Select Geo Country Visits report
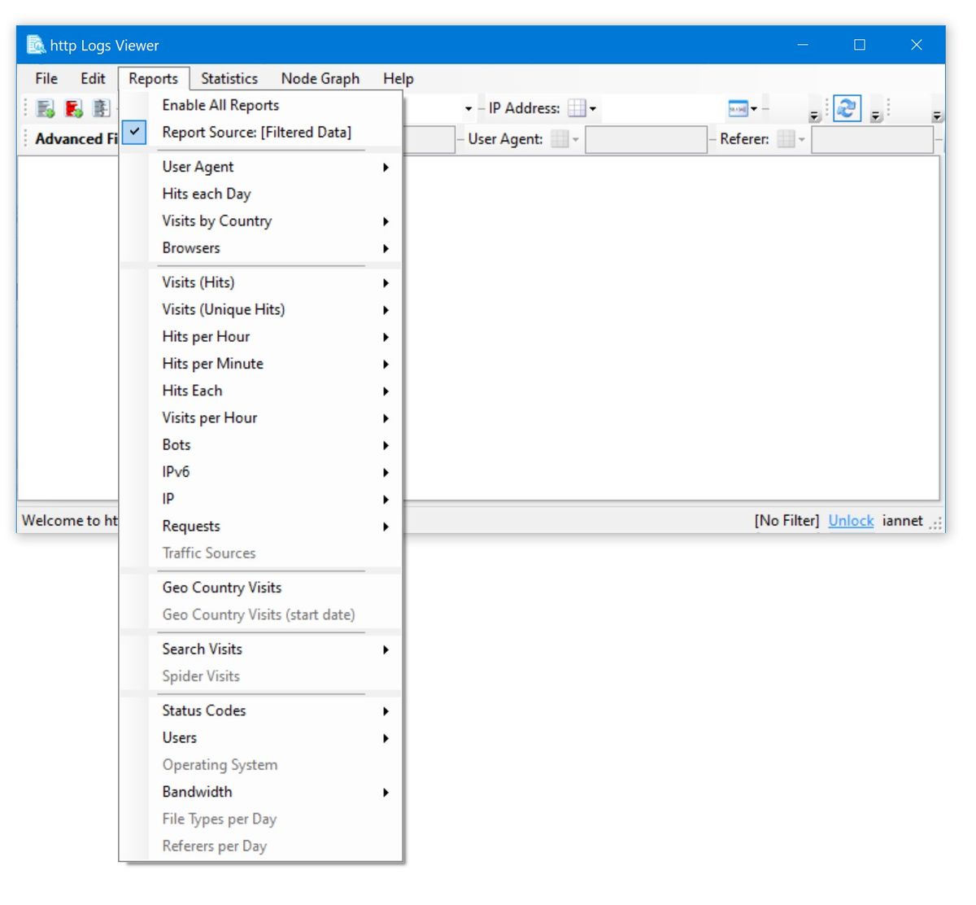Viewport: 976px width, 905px height. 221,587
